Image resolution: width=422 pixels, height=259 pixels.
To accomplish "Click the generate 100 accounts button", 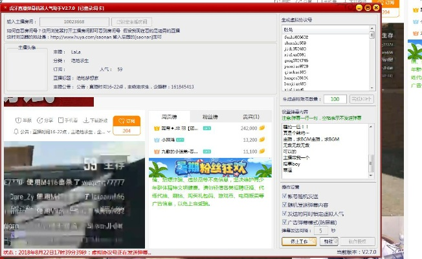I will 361,99.
